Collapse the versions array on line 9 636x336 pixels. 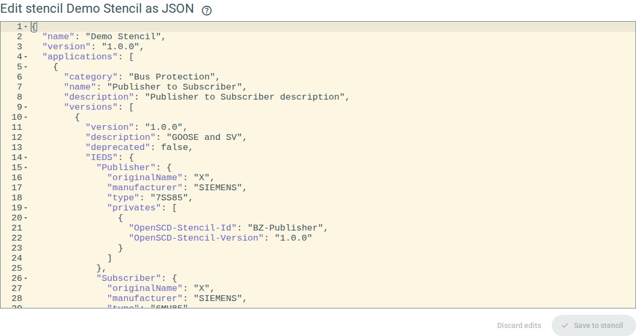pyautogui.click(x=25, y=107)
